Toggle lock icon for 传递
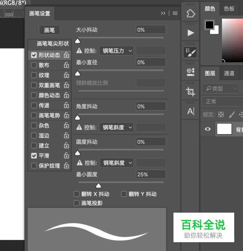 66,105
